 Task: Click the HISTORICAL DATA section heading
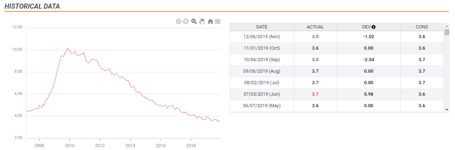(x=32, y=6)
